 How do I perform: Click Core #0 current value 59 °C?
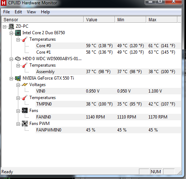tap(99, 46)
